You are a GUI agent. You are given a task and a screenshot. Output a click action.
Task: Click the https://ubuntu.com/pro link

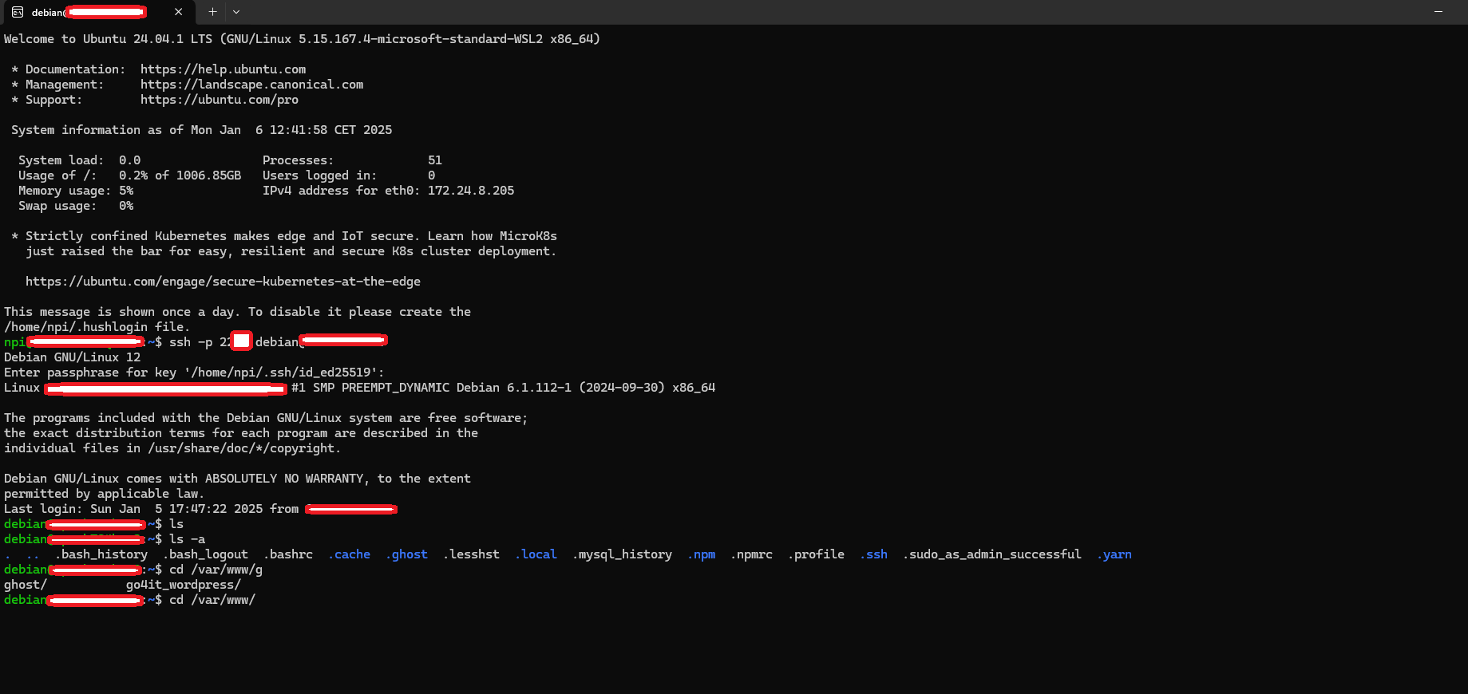[x=220, y=100]
